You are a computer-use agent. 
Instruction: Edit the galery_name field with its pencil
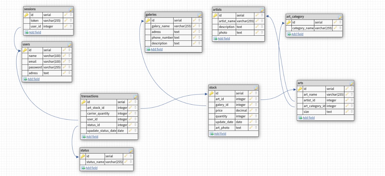pyautogui.click(x=195, y=26)
